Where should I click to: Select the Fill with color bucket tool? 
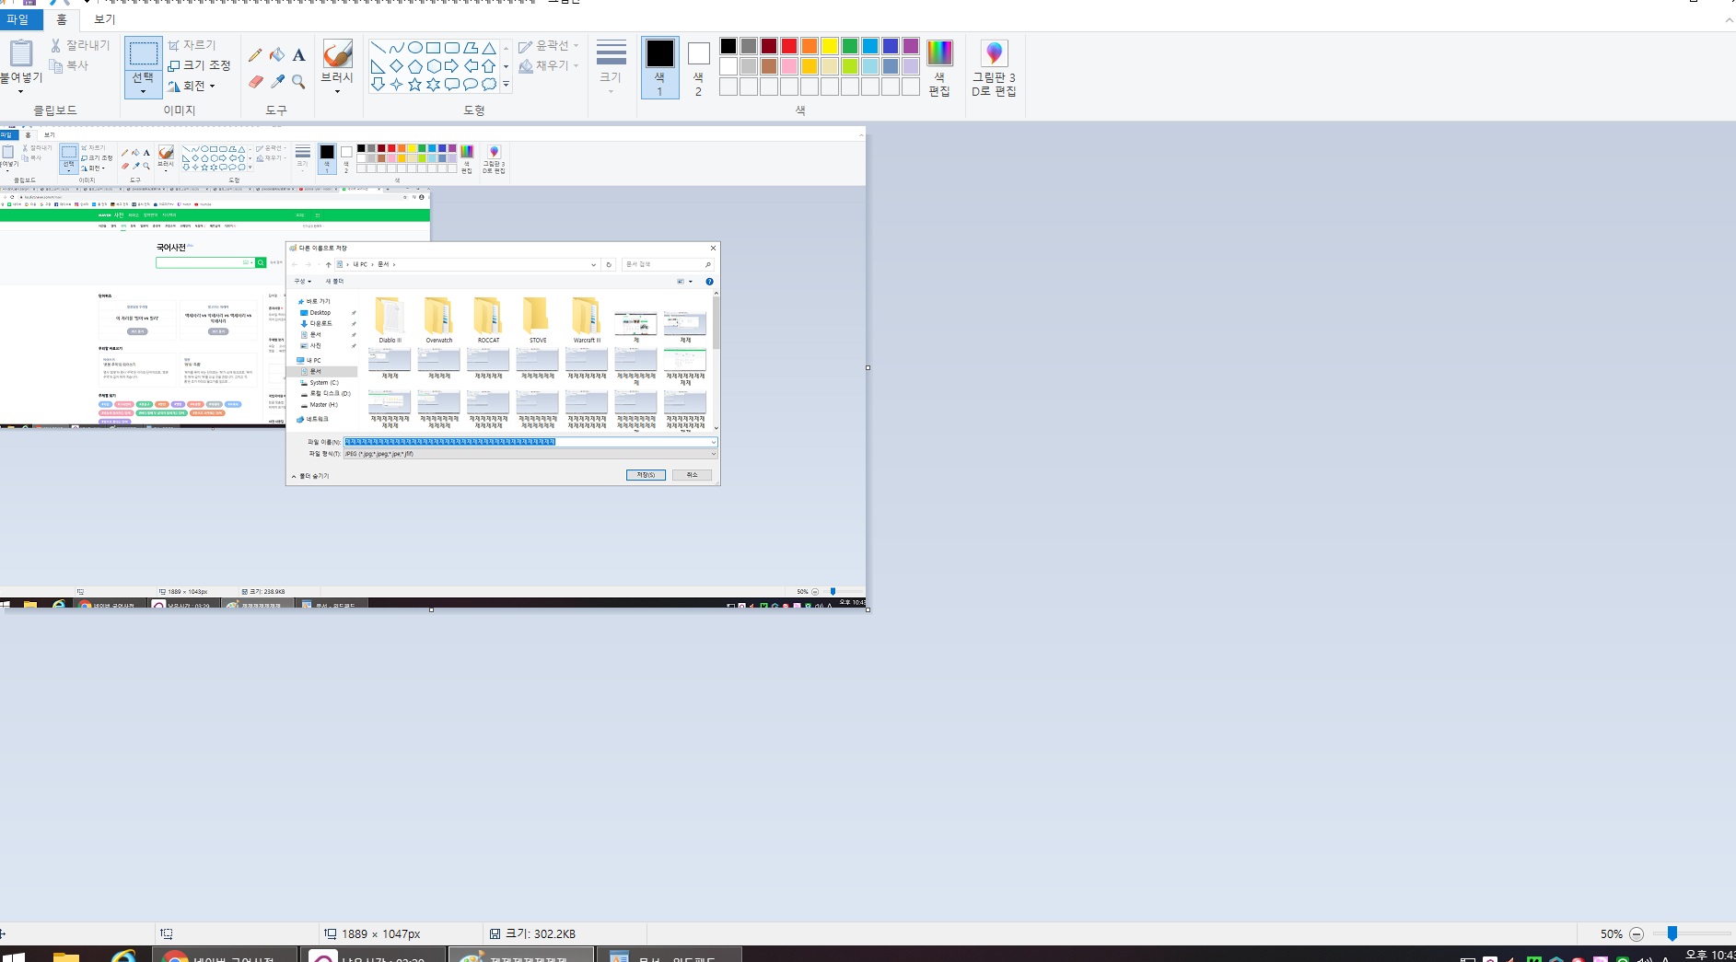[x=277, y=55]
